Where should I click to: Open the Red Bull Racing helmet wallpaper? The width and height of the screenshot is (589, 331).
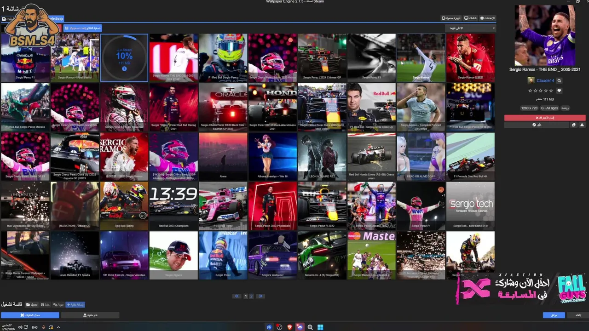click(x=124, y=205)
